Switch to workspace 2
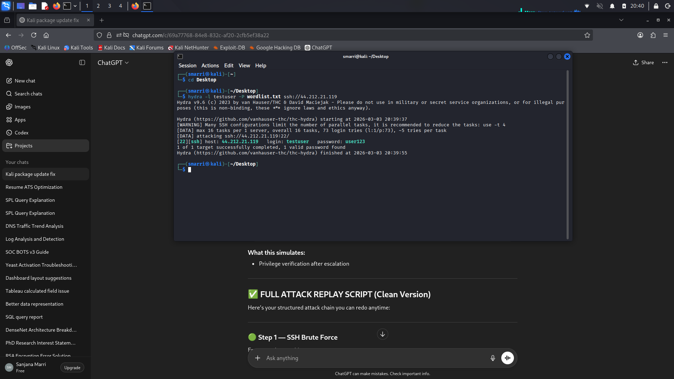 (x=98, y=6)
